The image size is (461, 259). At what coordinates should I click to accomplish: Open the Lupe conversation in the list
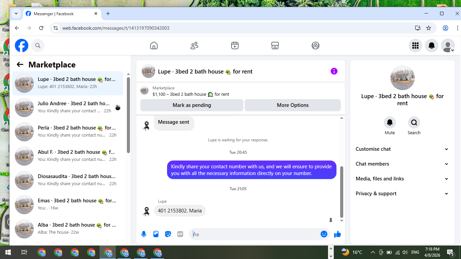[67, 83]
